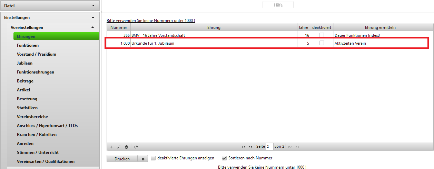The image size is (434, 169).
Task: Delete selected entry with trash icon
Action: coord(126,147)
